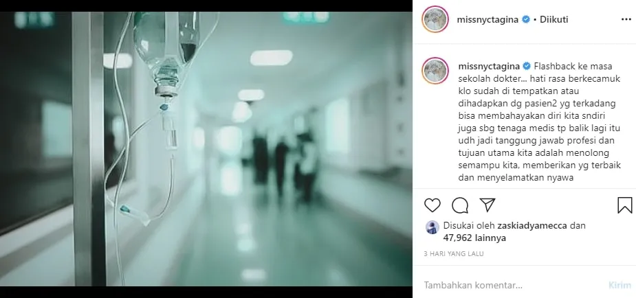This screenshot has height=298, width=636.
Task: Open comments via speech bubble icon
Action: pos(460,205)
